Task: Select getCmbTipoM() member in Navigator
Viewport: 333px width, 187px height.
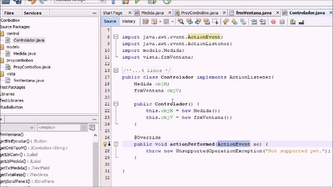Action: 34,148
